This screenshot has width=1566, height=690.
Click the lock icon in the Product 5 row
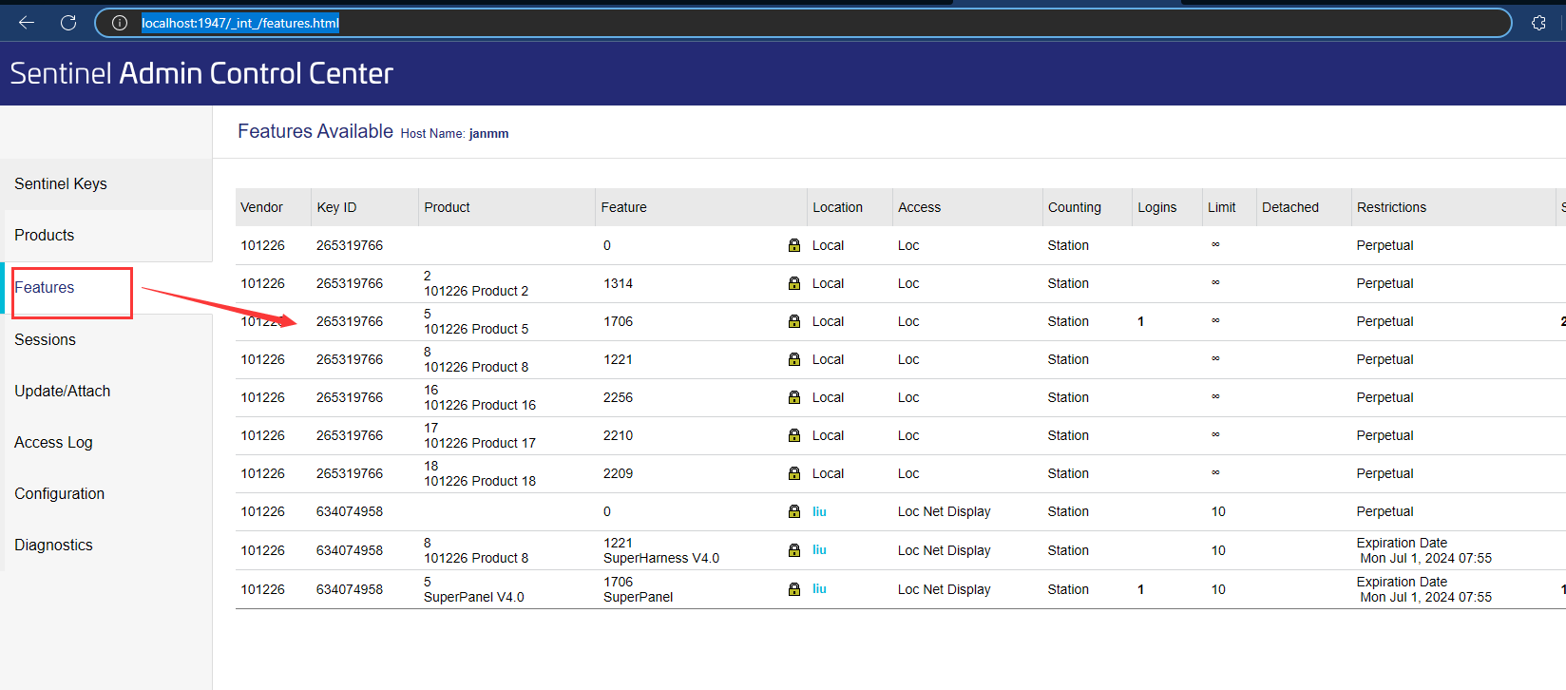794,321
